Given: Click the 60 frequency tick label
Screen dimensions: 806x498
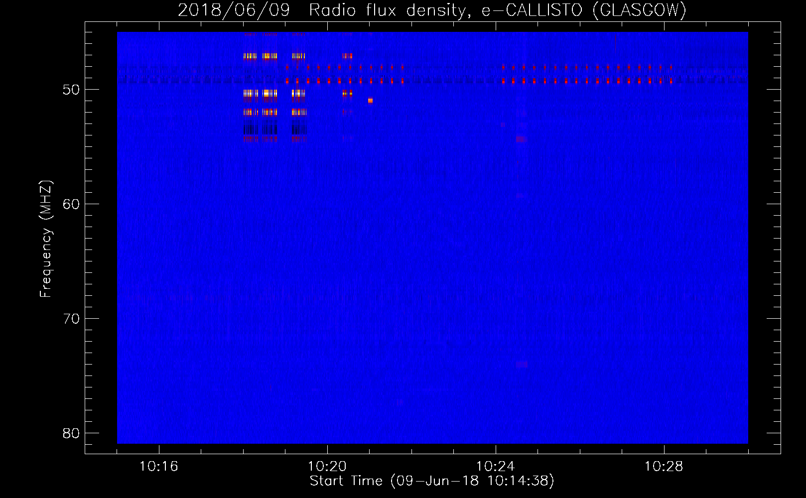Looking at the screenshot, I should click(x=71, y=204).
